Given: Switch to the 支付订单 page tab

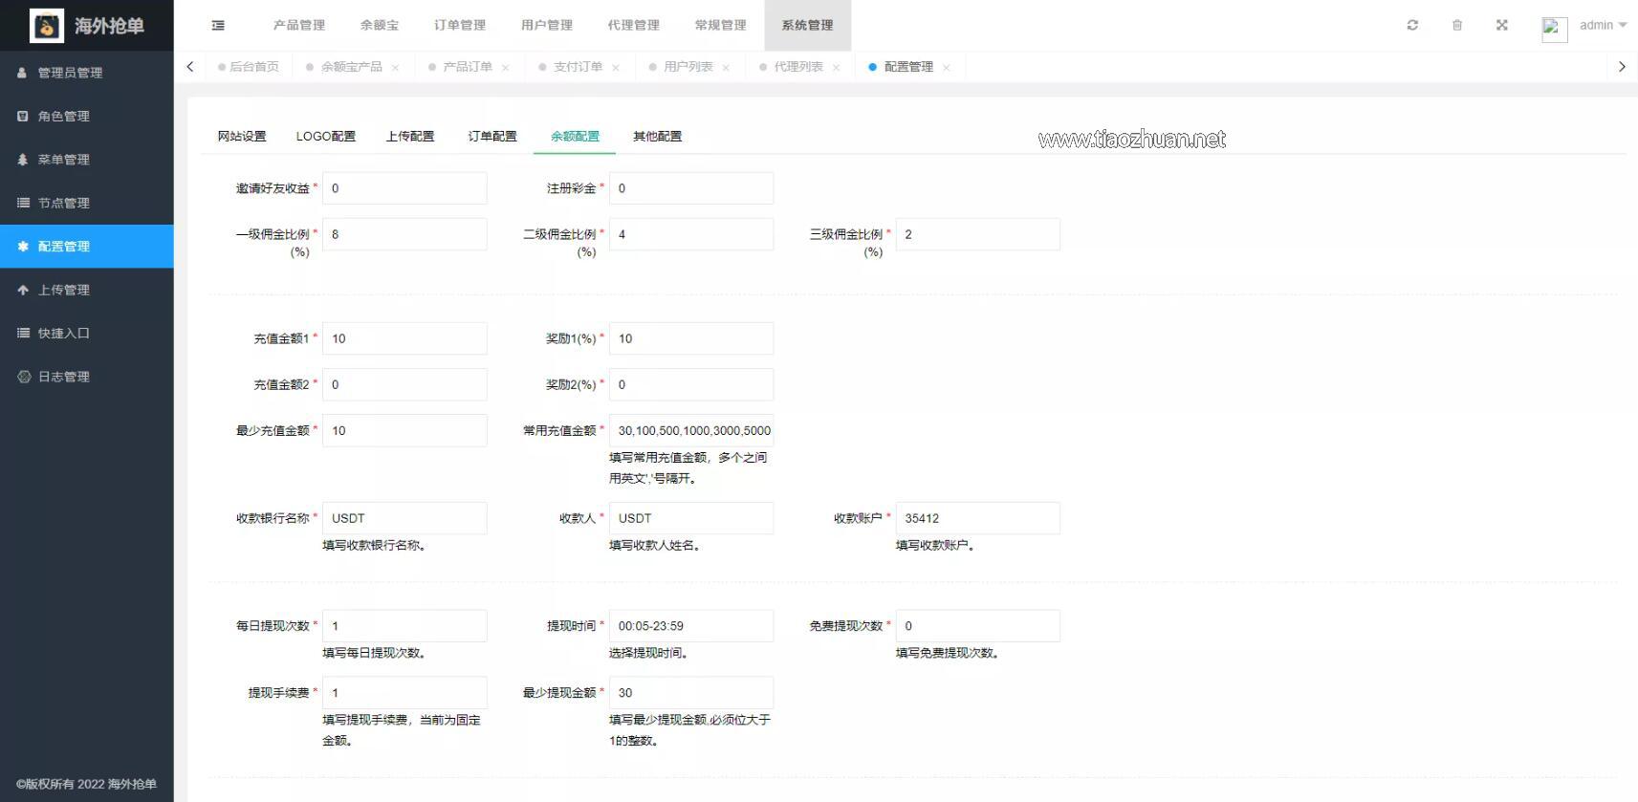Looking at the screenshot, I should tap(578, 67).
